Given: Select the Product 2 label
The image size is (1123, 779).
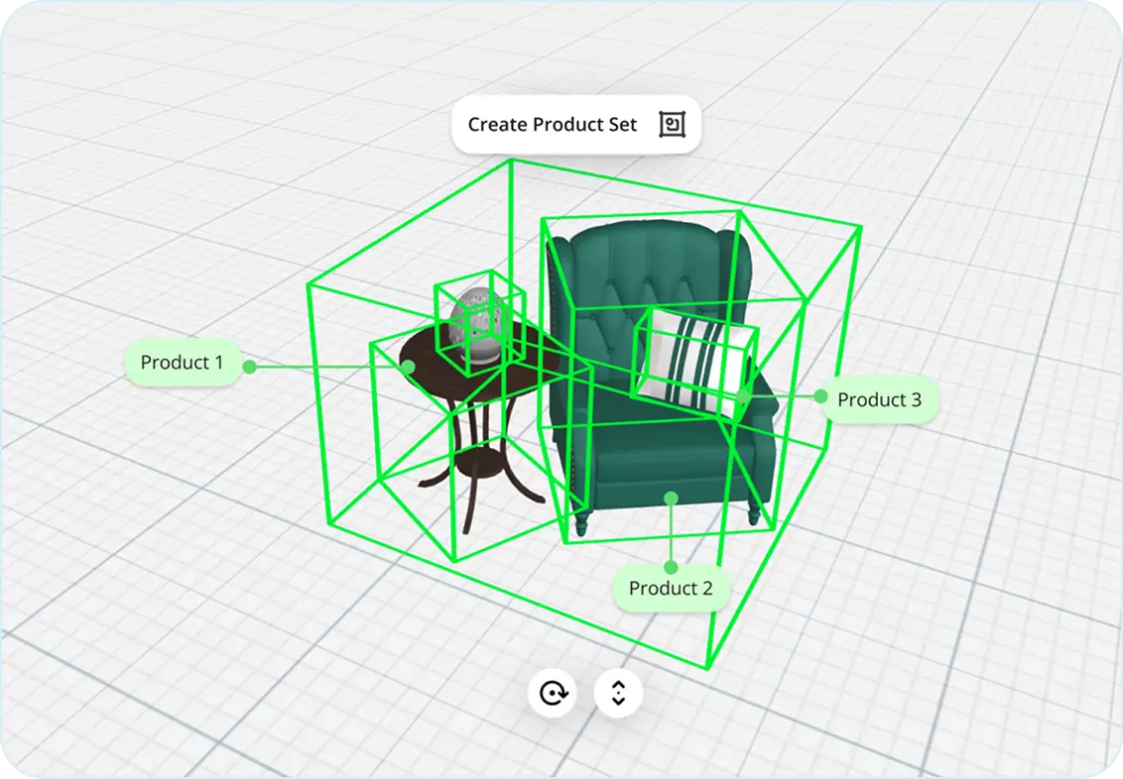Looking at the screenshot, I should 671,588.
